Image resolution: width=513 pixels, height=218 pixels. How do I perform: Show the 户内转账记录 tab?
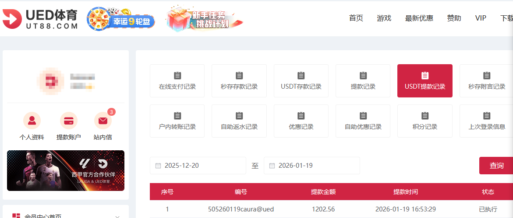coord(177,121)
